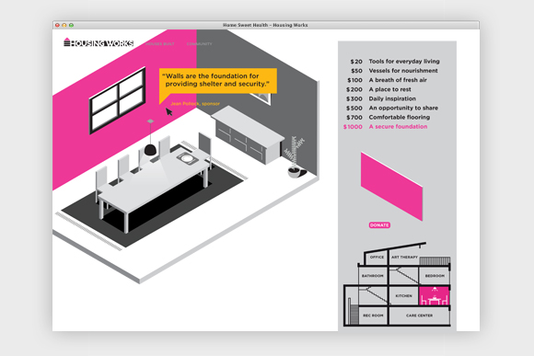Select the Bathroom in the house map
Screen dimensions: 534x356
point(373,276)
